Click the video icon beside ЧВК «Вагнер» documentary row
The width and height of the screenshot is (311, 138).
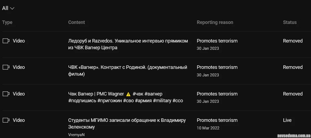pos(6,67)
